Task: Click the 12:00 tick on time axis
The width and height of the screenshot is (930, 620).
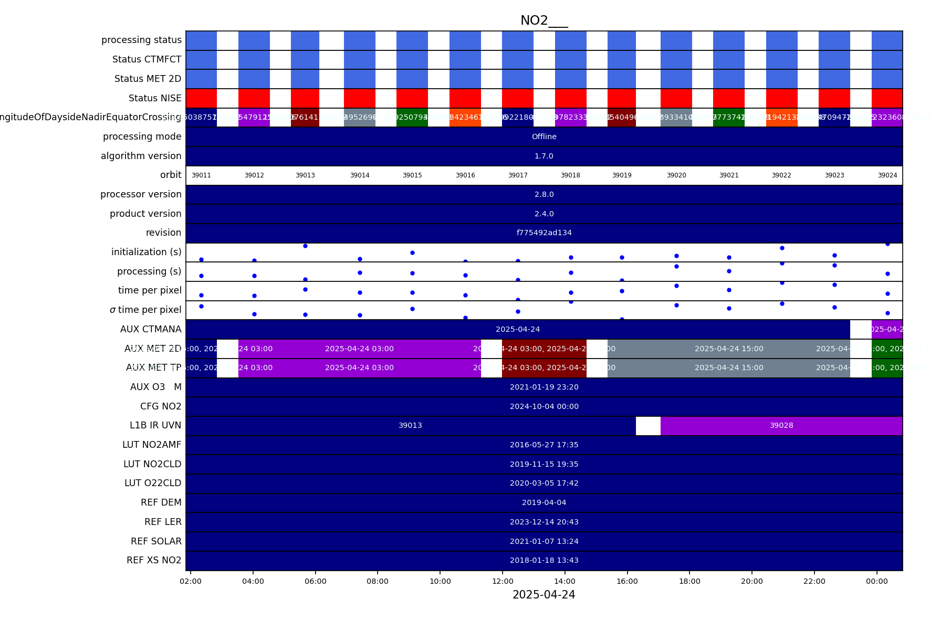Action: click(503, 581)
